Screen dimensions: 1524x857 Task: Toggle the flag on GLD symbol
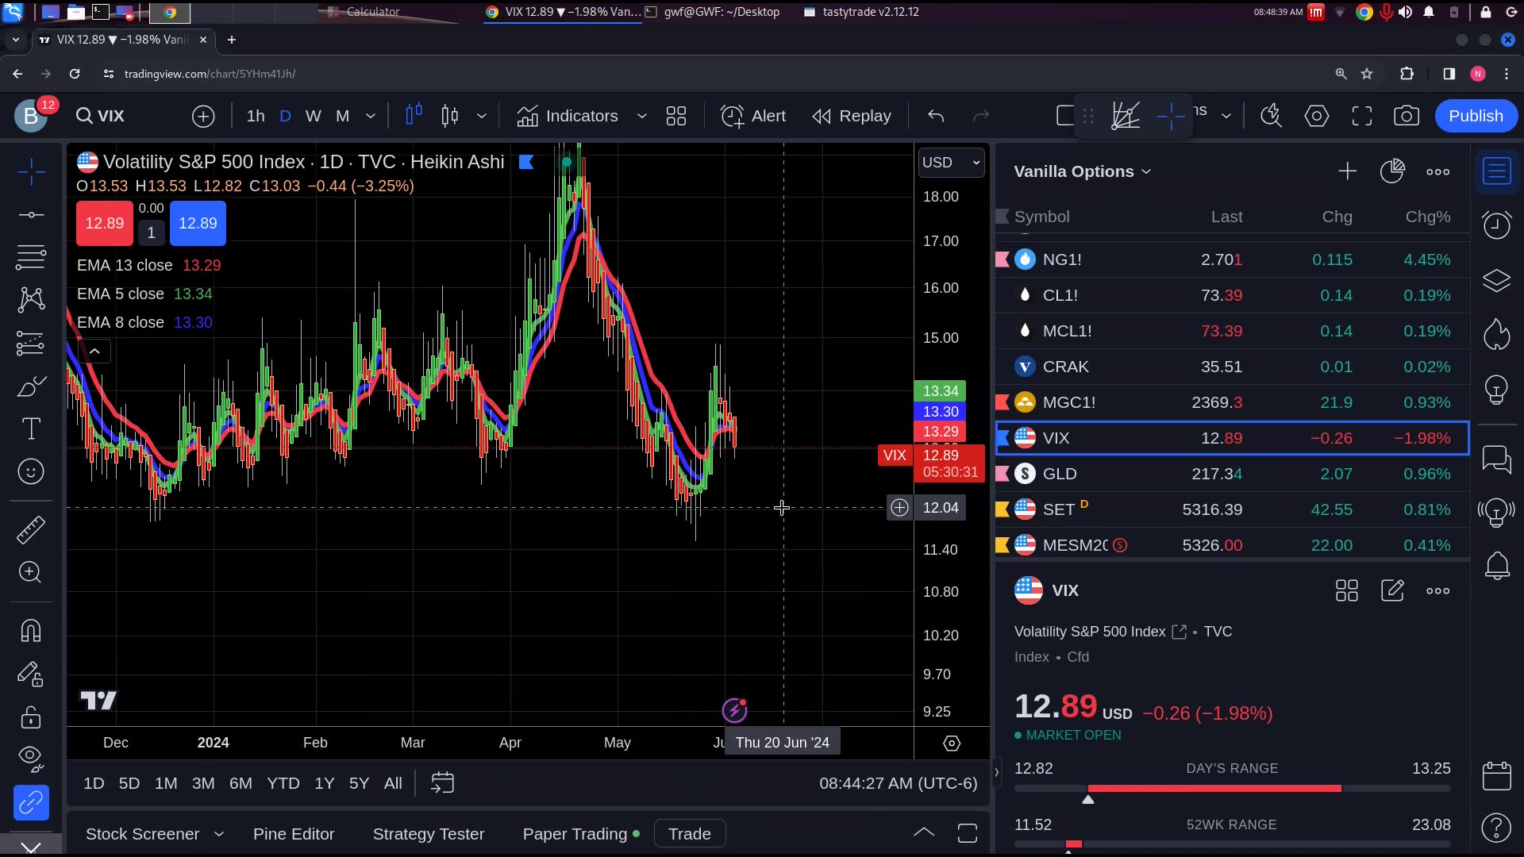pos(1003,474)
